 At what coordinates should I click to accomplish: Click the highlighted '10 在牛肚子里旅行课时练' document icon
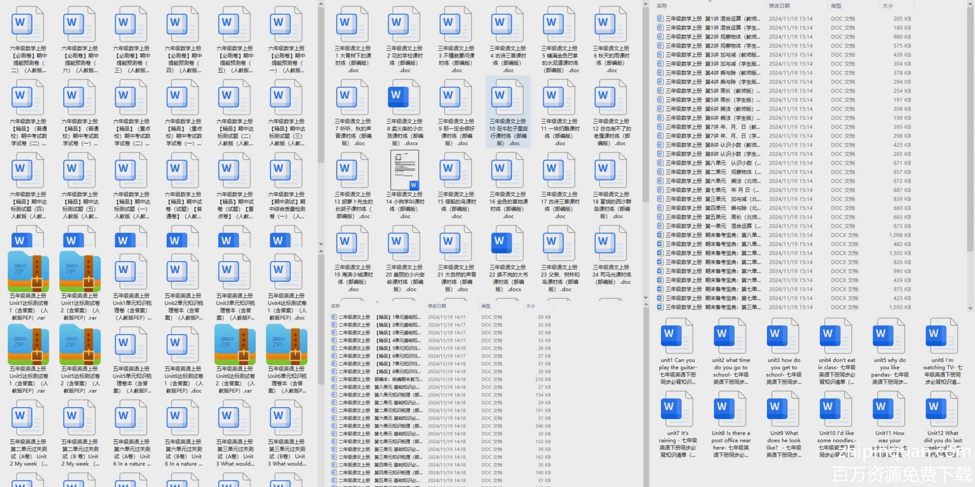coord(508,98)
